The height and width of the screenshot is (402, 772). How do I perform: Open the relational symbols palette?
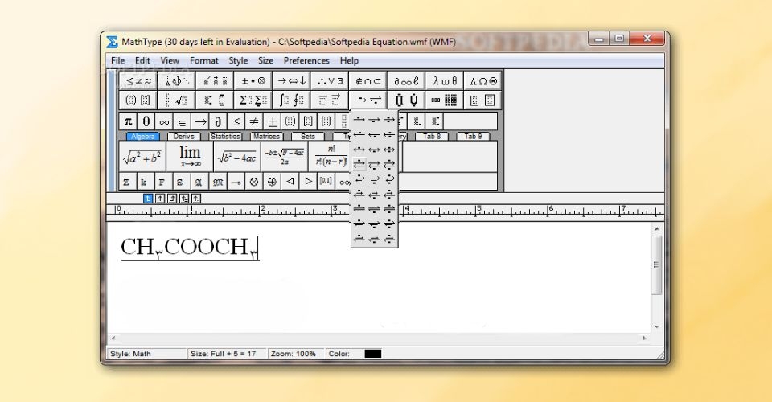click(x=138, y=80)
